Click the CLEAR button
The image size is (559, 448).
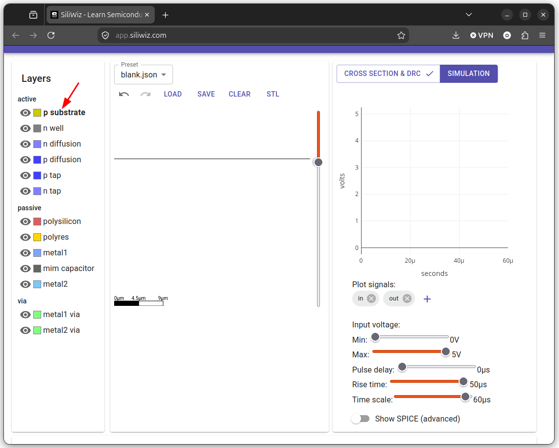click(x=240, y=94)
